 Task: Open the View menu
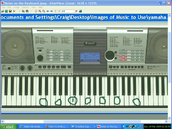[x=34, y=7]
